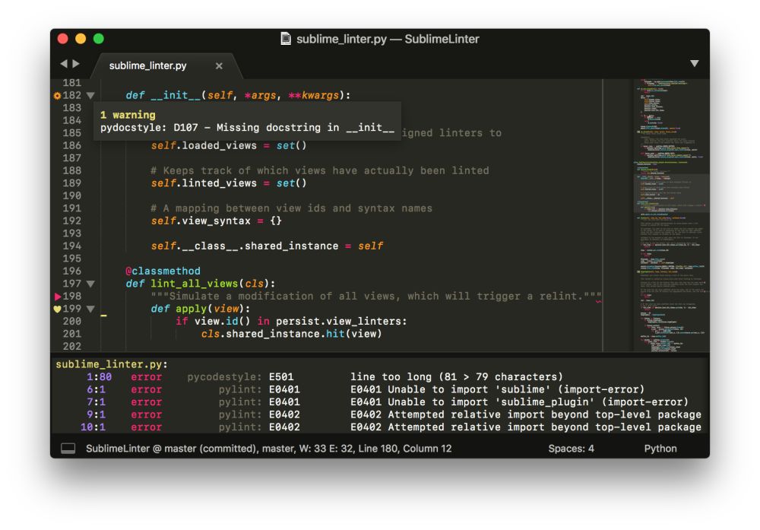Click the 'Simulate a modification' docstring

(x=376, y=297)
